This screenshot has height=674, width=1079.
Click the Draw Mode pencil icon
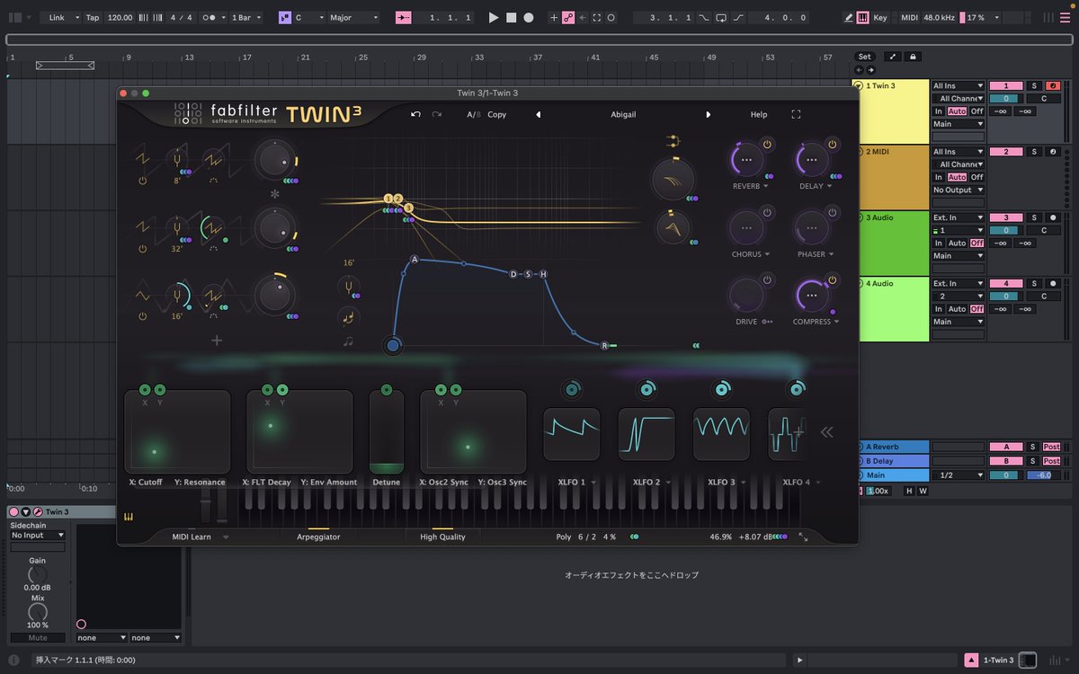pos(850,17)
